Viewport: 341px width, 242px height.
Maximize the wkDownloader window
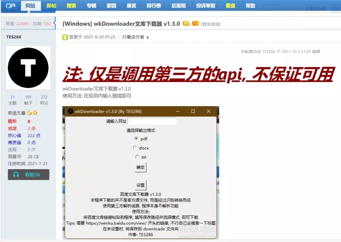click(193, 111)
